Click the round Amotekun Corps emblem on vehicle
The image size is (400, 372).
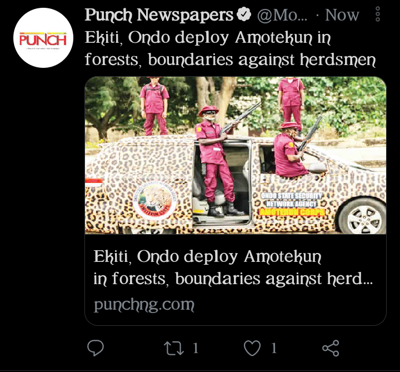point(155,200)
